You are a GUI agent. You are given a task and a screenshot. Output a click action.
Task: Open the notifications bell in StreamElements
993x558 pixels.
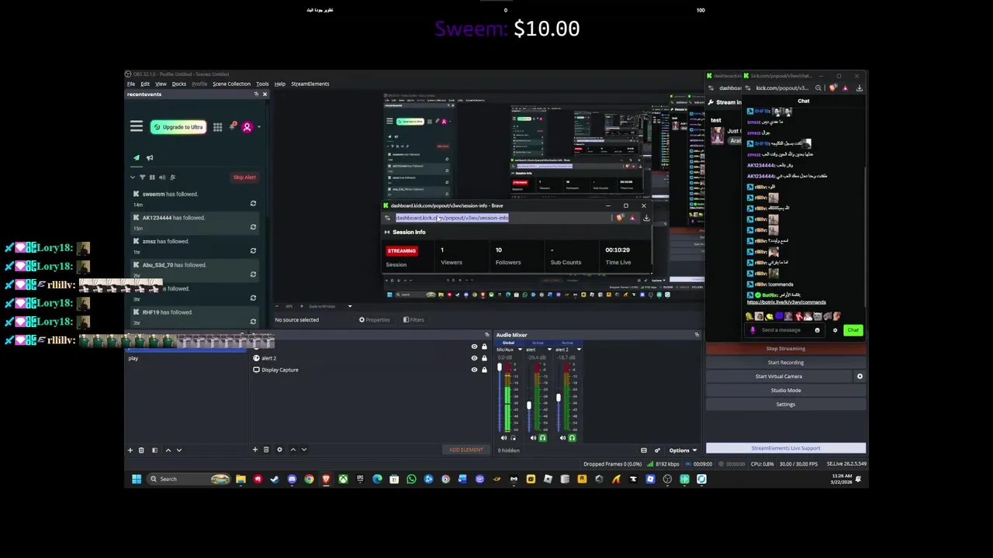click(x=233, y=126)
